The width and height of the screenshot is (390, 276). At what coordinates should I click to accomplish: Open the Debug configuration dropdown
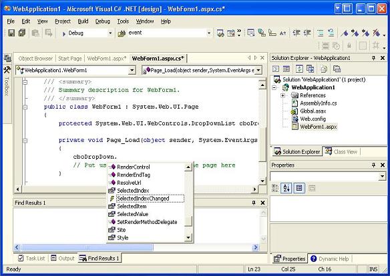point(110,33)
